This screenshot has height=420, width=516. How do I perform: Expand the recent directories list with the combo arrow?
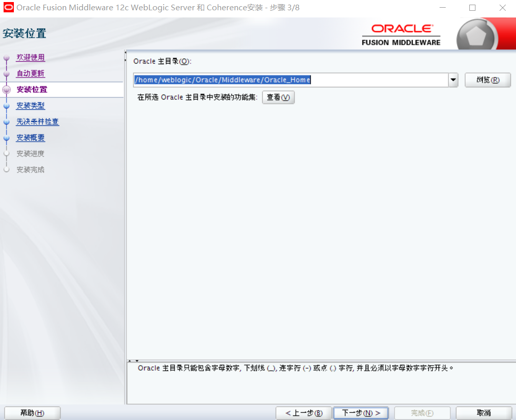pos(453,80)
